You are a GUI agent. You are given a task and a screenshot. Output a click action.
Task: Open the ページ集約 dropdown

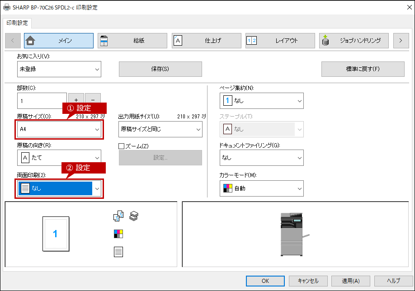(x=261, y=100)
